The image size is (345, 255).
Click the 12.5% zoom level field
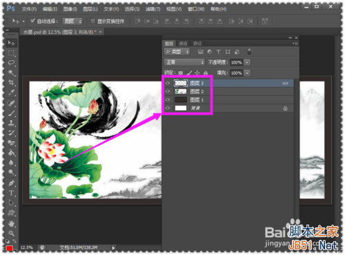pyautogui.click(x=27, y=248)
